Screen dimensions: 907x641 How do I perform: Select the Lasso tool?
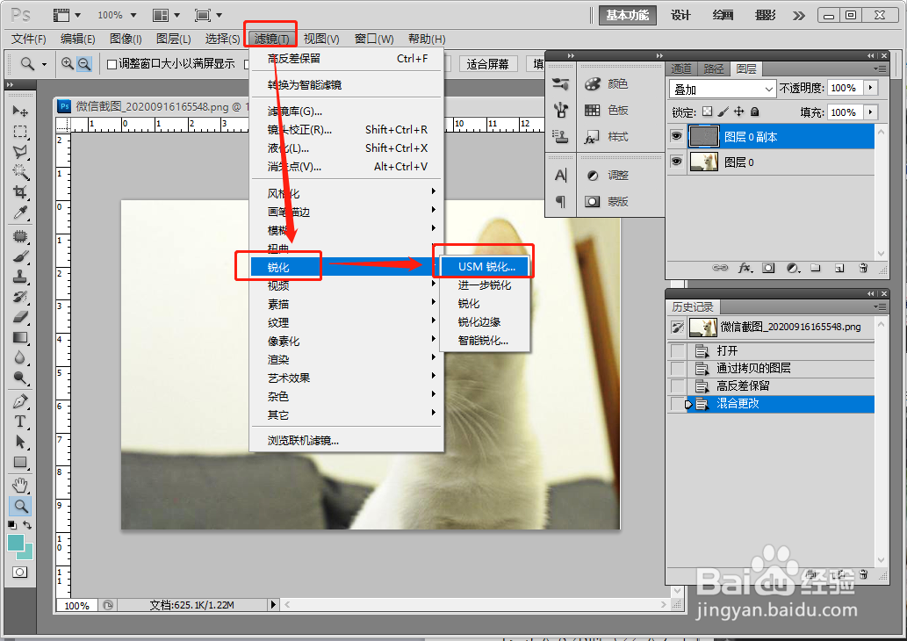(x=20, y=152)
